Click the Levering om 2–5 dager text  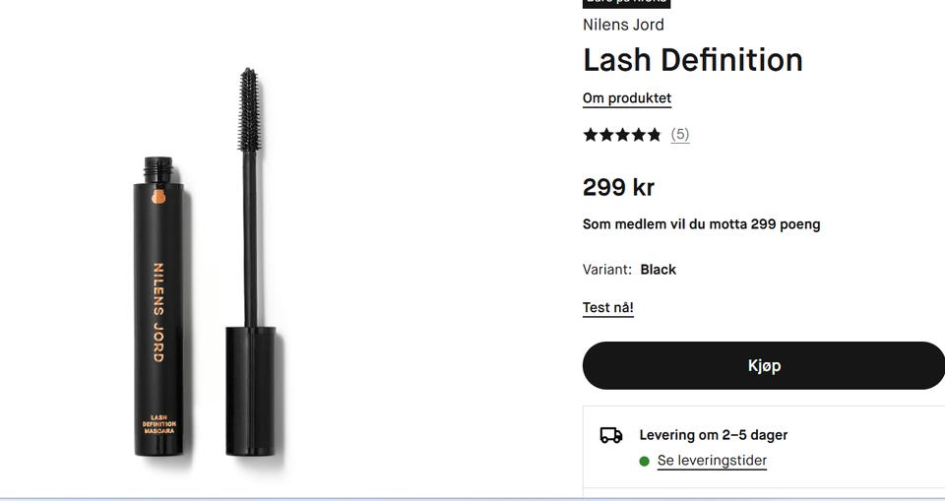tap(714, 435)
